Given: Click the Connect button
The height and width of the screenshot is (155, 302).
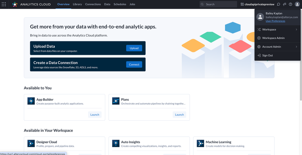Looking at the screenshot, I should (x=134, y=65).
